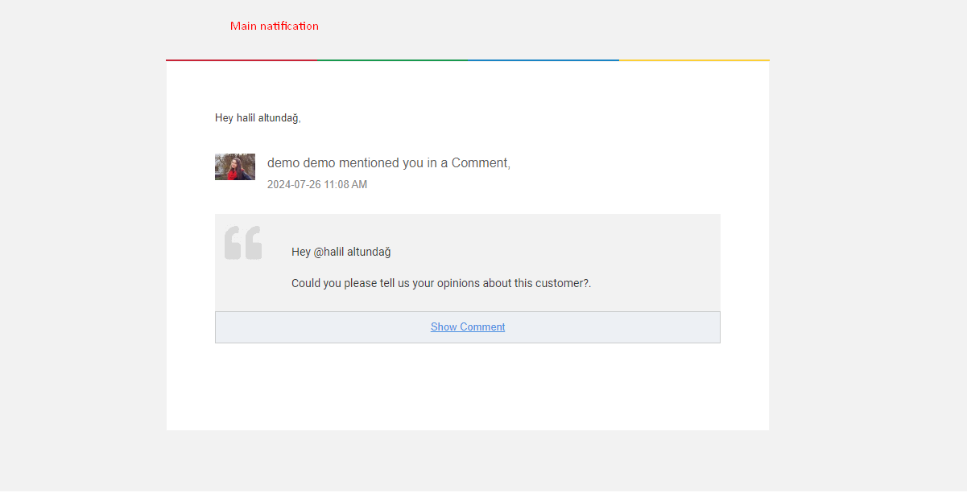This screenshot has height=501, width=967.
Task: Click the time "11:08 AM" in the timestamp
Action: 345,185
